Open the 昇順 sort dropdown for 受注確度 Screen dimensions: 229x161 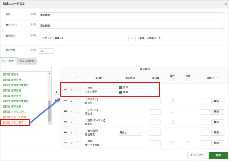(x=218, y=133)
